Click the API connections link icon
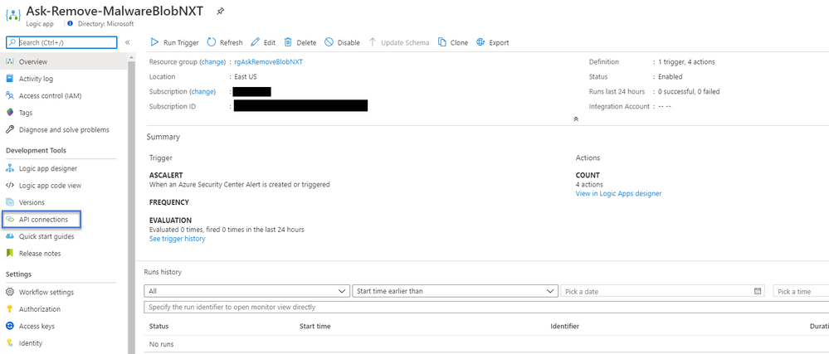 click(x=9, y=219)
